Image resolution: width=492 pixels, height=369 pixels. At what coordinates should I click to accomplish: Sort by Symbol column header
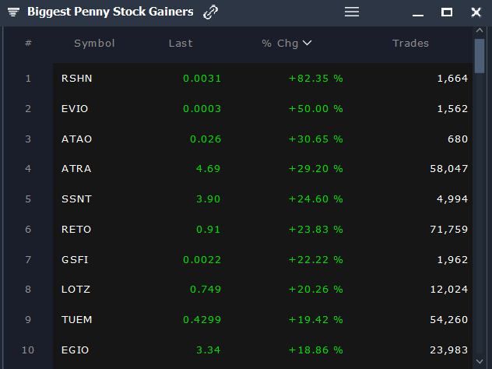[94, 43]
